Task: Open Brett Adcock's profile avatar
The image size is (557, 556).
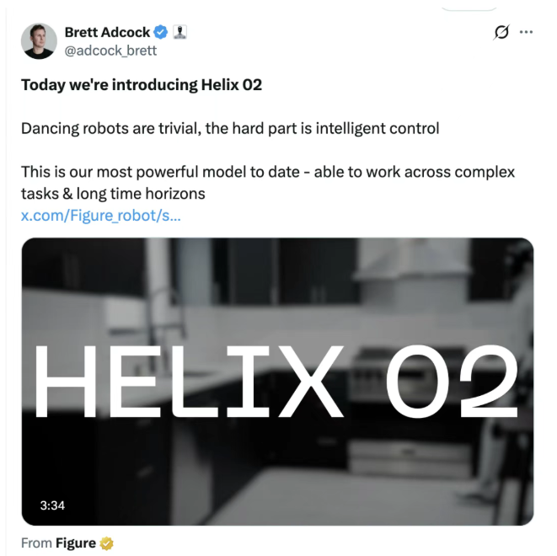Action: (39, 41)
